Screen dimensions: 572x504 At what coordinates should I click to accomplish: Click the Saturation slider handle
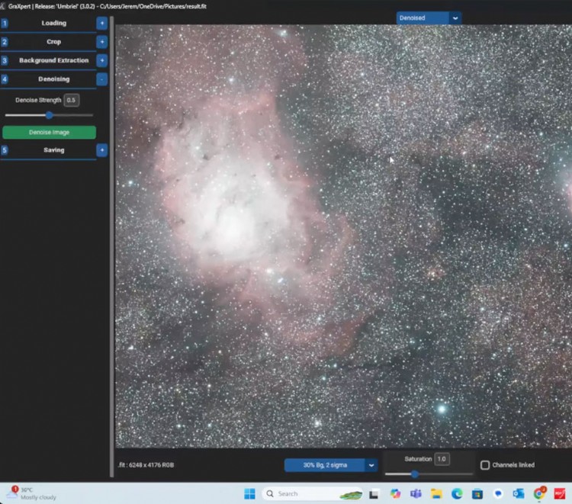click(414, 474)
